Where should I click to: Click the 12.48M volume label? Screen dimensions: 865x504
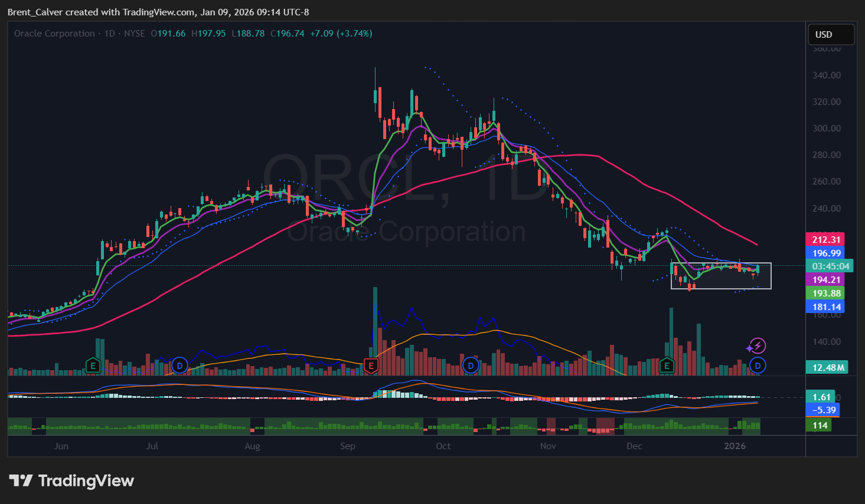(827, 367)
